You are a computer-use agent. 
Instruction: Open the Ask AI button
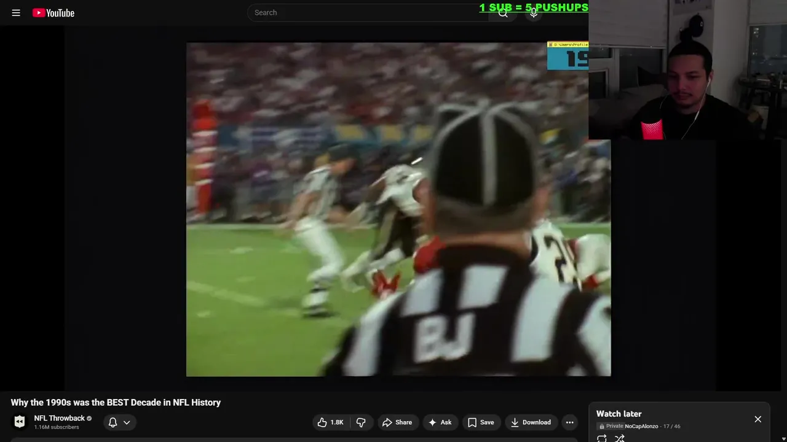[440, 422]
